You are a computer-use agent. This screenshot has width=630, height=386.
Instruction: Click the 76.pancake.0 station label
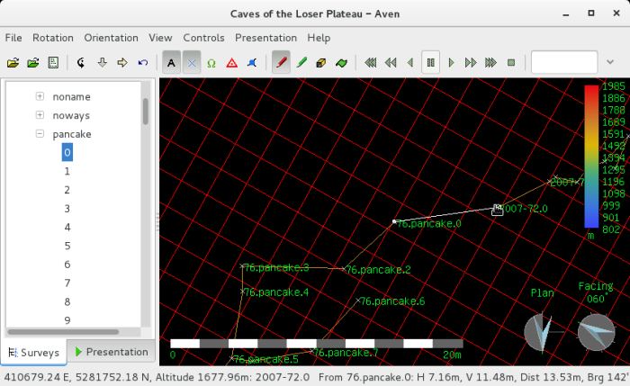(x=428, y=224)
